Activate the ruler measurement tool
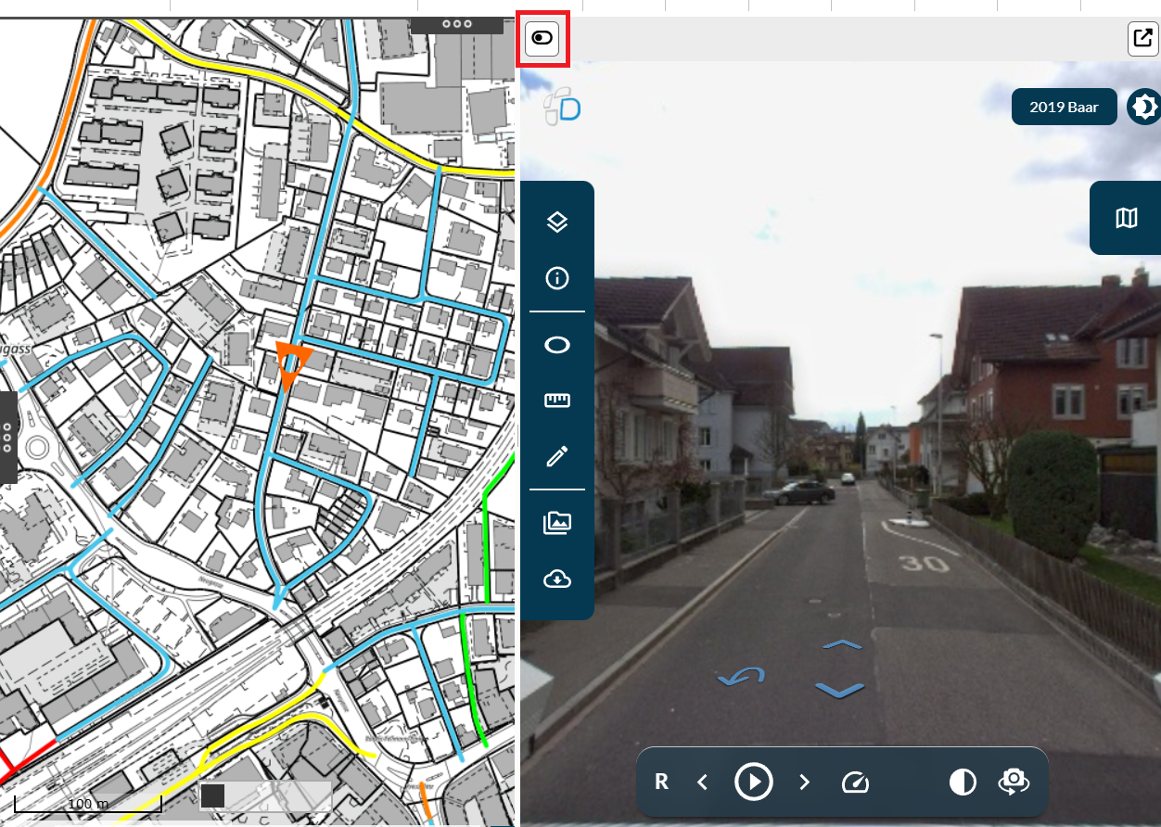The width and height of the screenshot is (1161, 827). point(556,401)
